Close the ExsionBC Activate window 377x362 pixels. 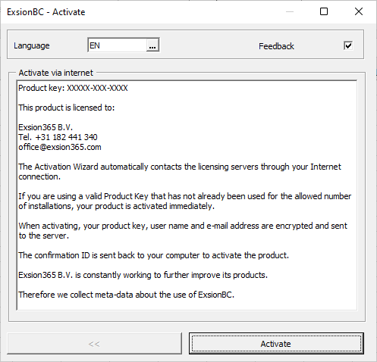pyautogui.click(x=359, y=11)
